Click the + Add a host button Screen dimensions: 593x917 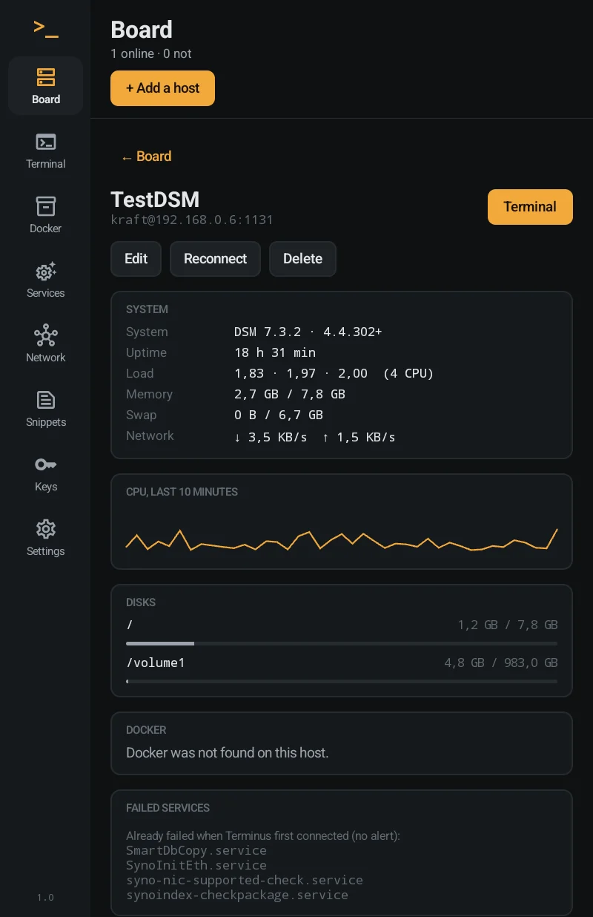click(x=162, y=88)
